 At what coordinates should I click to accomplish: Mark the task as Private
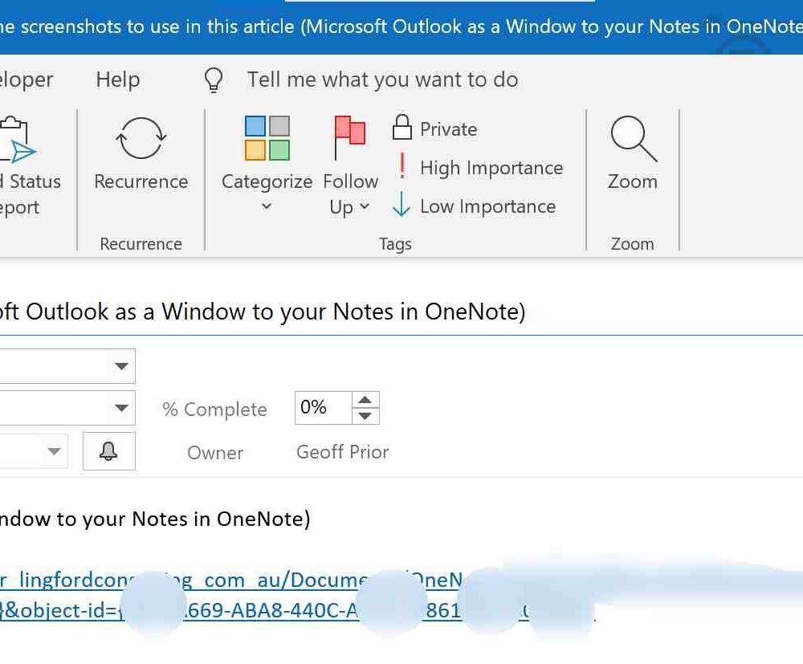(434, 128)
